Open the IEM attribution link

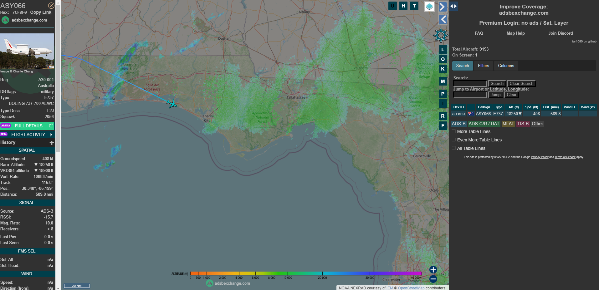pos(390,288)
